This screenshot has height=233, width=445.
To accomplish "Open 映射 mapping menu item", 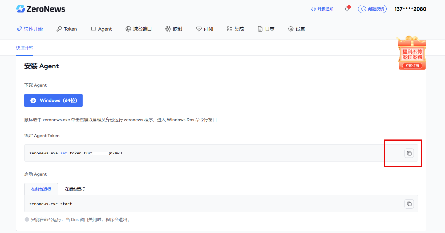I will (x=174, y=29).
